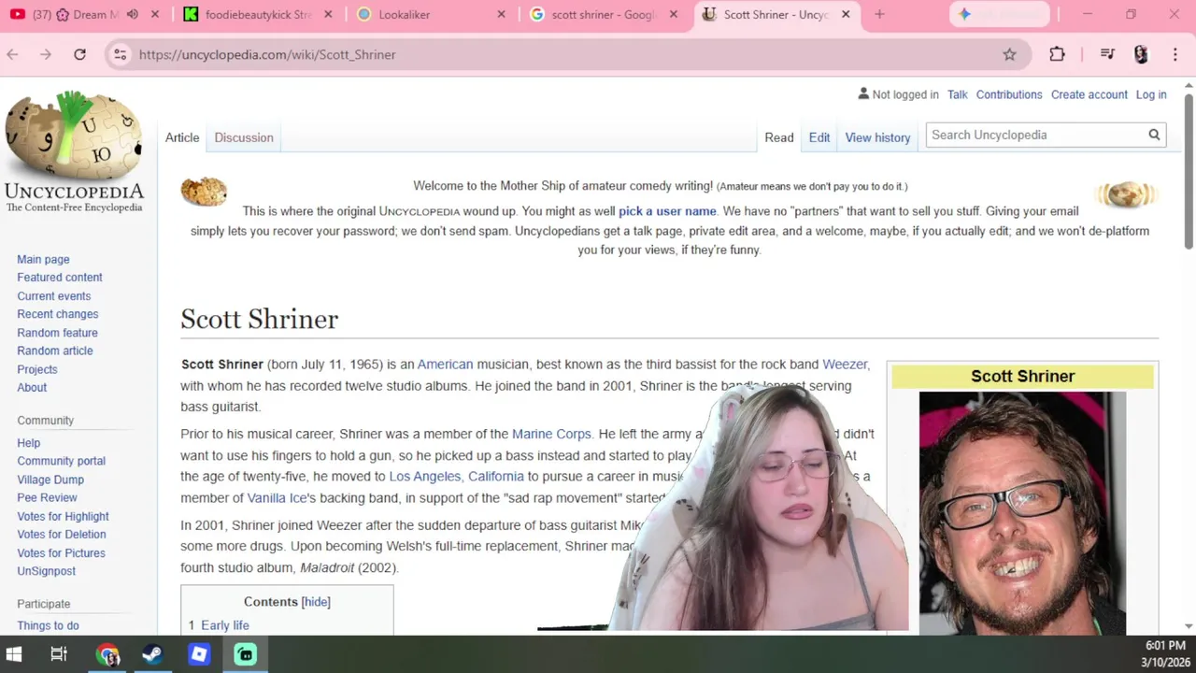
Task: Close the Scott Shriner Uncyclopedia tab
Action: coord(847,14)
